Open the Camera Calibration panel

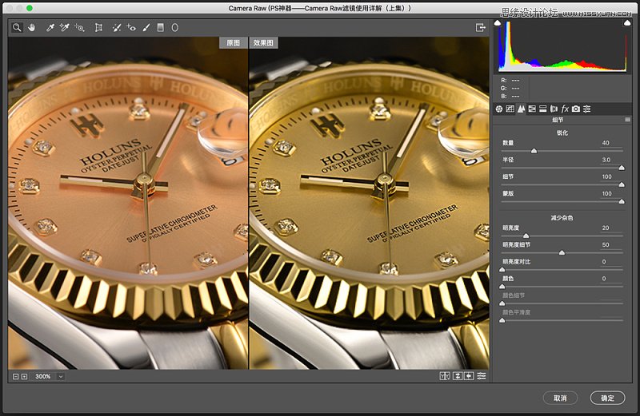click(576, 108)
